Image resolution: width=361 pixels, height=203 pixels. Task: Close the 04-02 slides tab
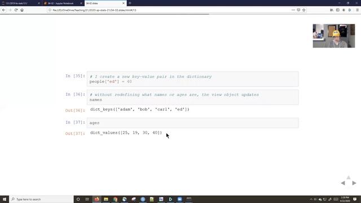pyautogui.click(x=124, y=3)
